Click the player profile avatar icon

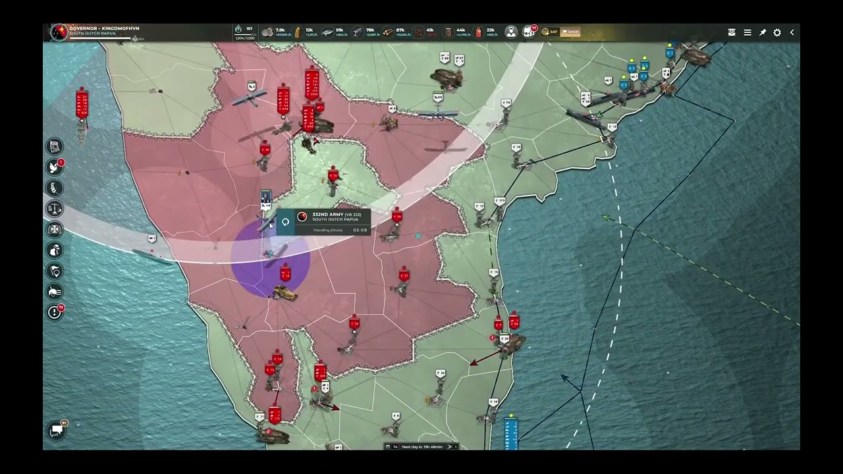[x=511, y=32]
